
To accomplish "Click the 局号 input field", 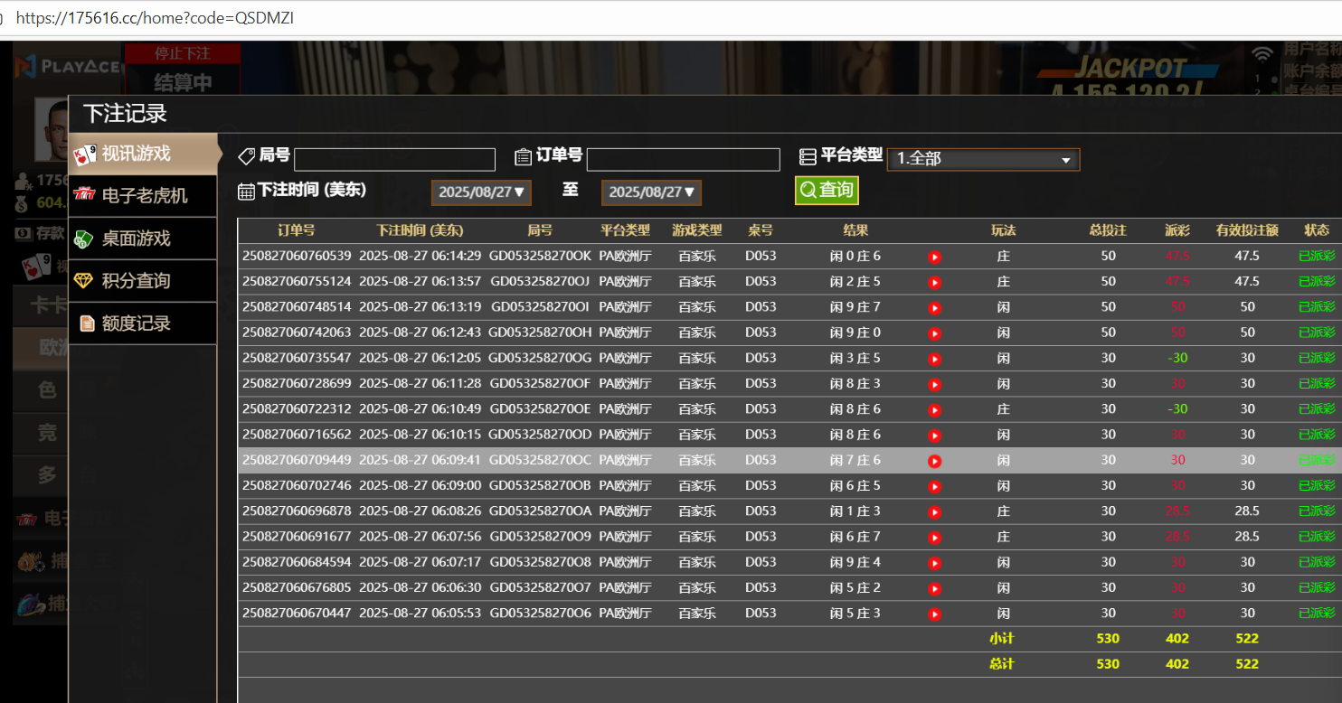I will 394,160.
